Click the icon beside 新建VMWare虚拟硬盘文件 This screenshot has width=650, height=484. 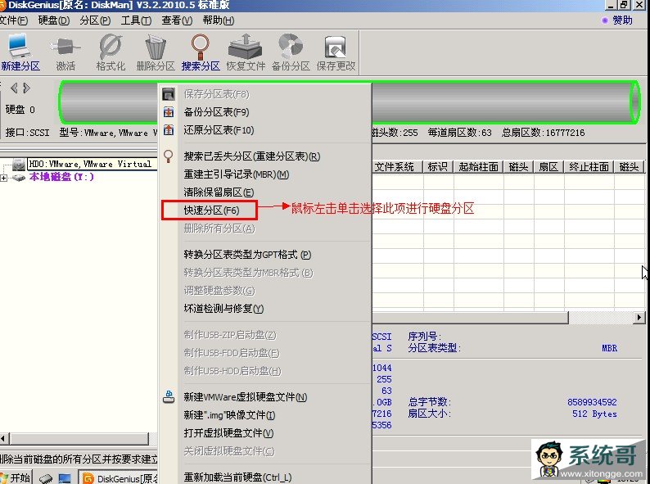[x=169, y=397]
